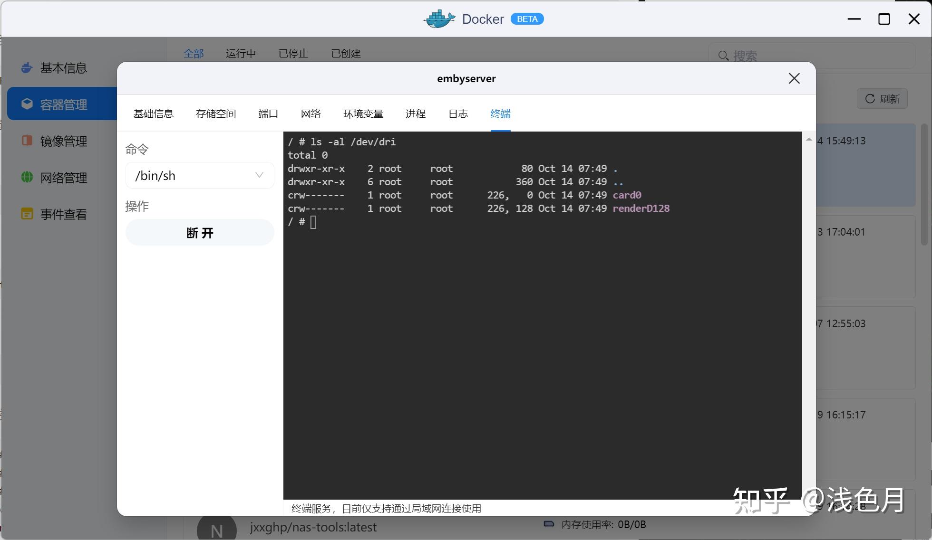Open 基本信息 via the whale sidebar icon
Image resolution: width=932 pixels, height=540 pixels.
pos(27,68)
